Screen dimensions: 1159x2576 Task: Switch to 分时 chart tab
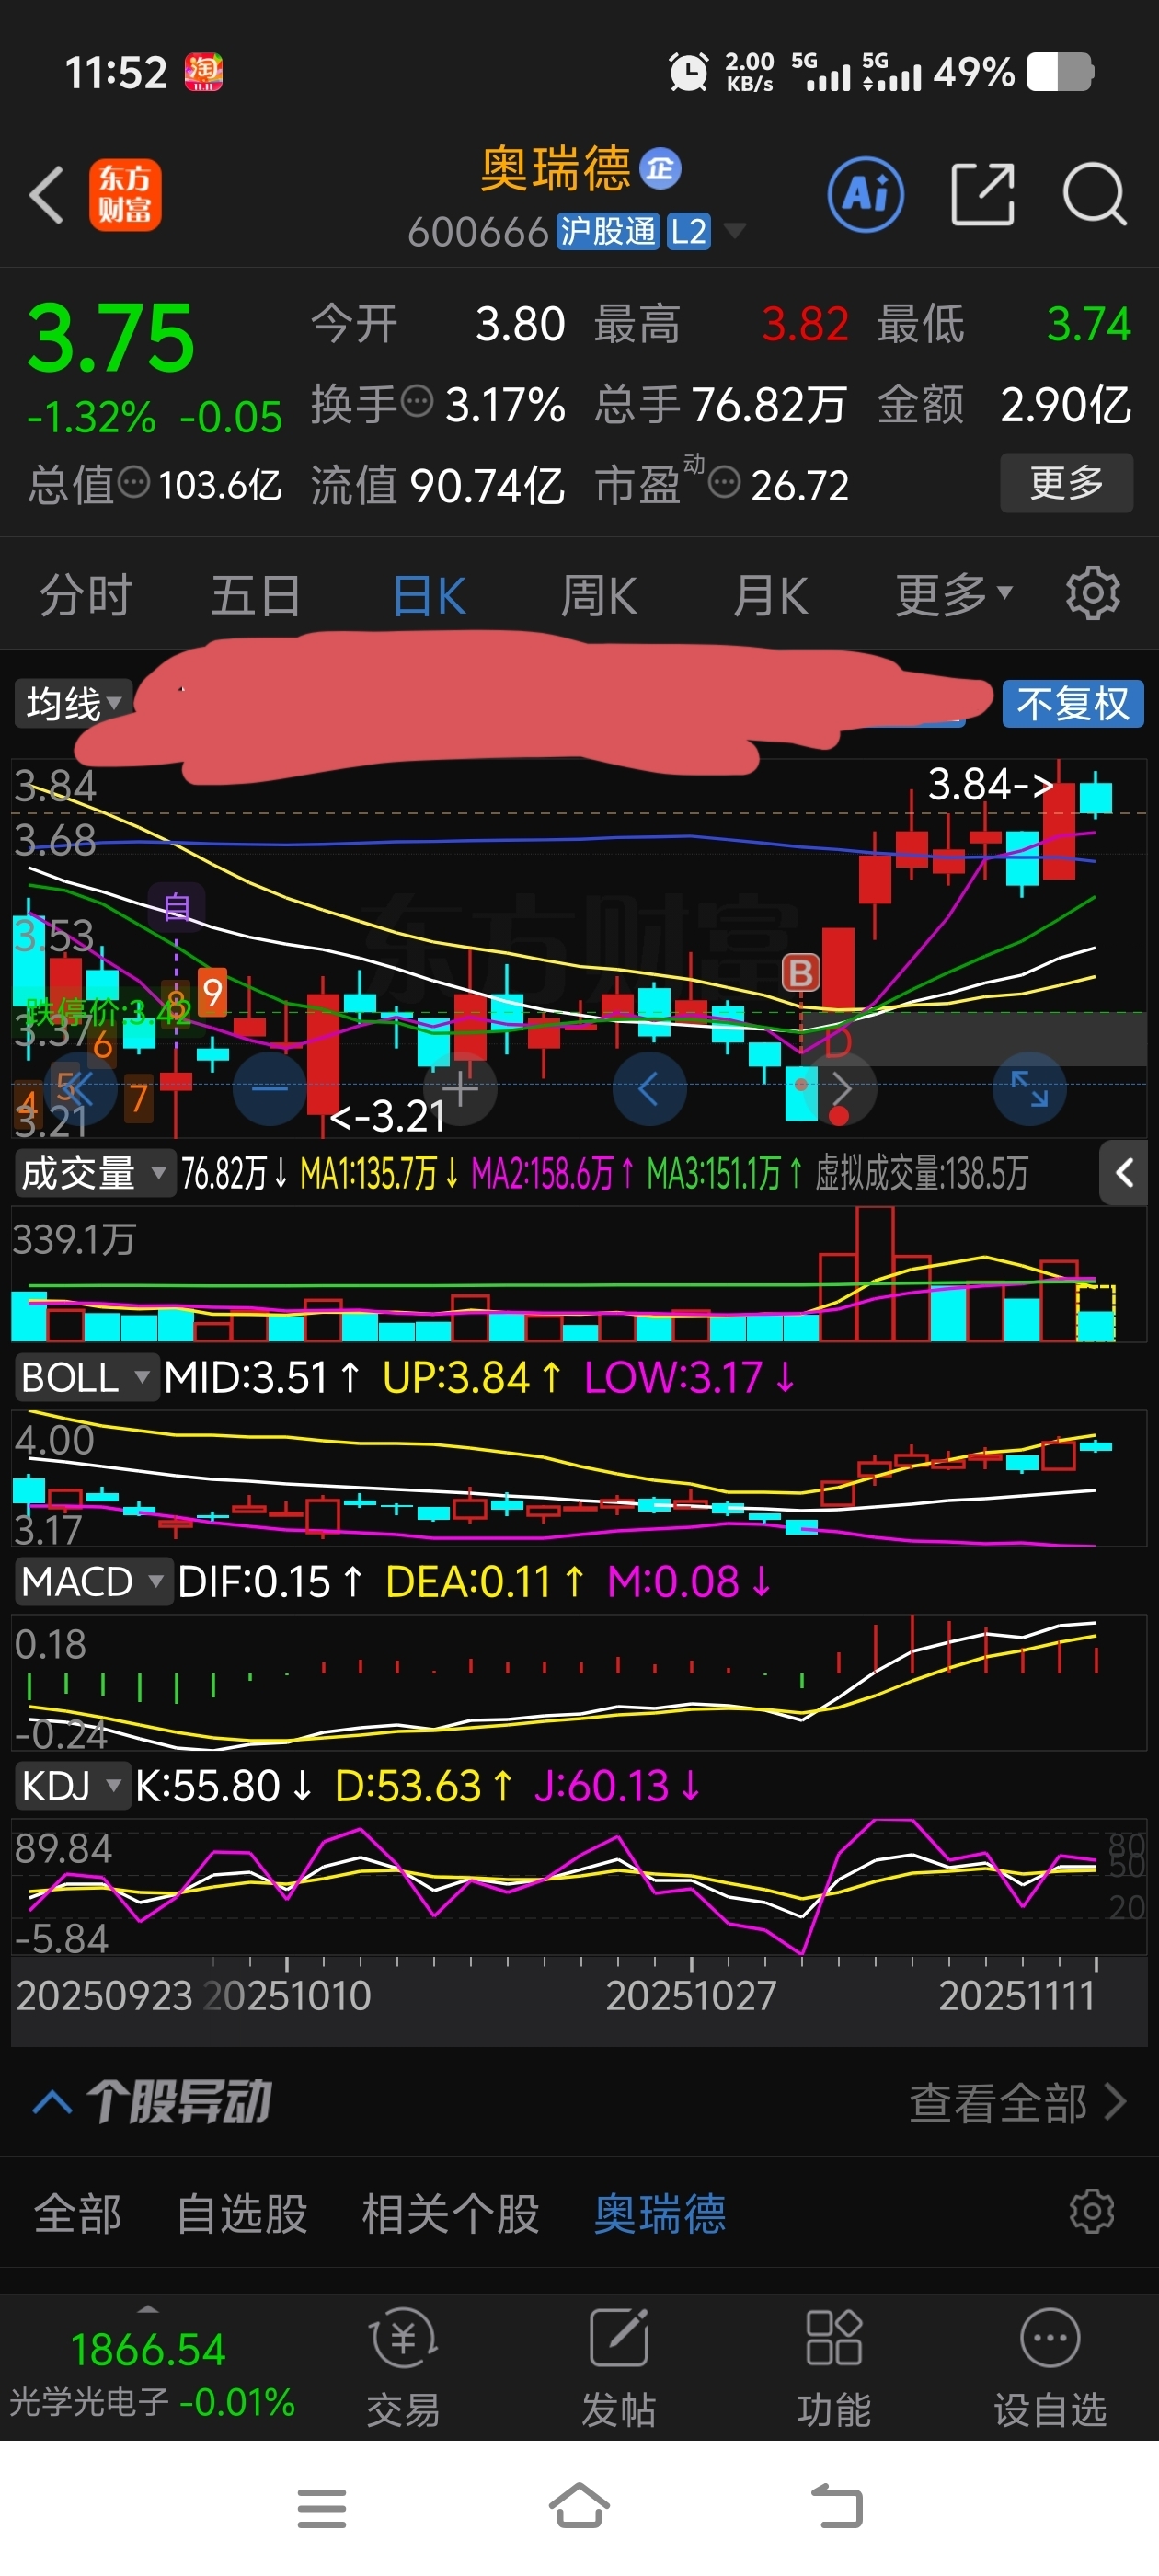(85, 595)
